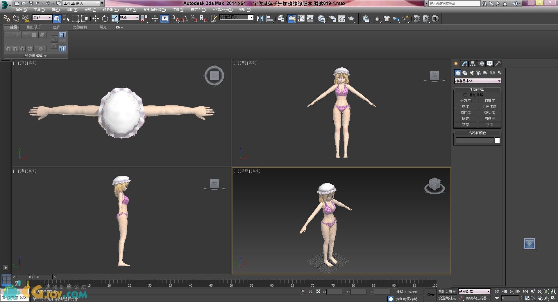558x302 pixels.
Task: Click the Go to End playback button
Action: point(525,292)
